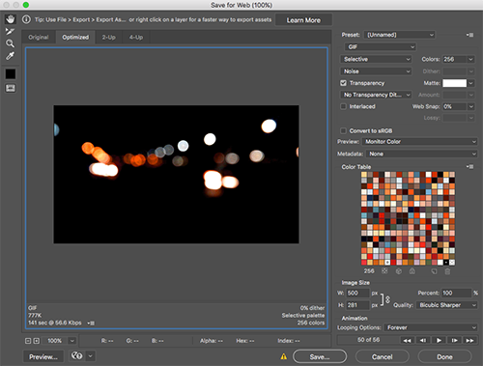Click the web-shift colors cube icon
This screenshot has height=366, width=483.
[399, 271]
